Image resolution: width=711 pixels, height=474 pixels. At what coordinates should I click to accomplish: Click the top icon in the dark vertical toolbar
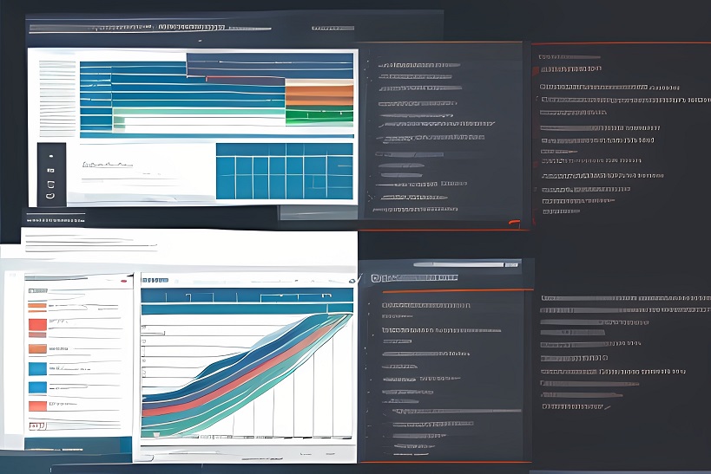[x=51, y=153]
